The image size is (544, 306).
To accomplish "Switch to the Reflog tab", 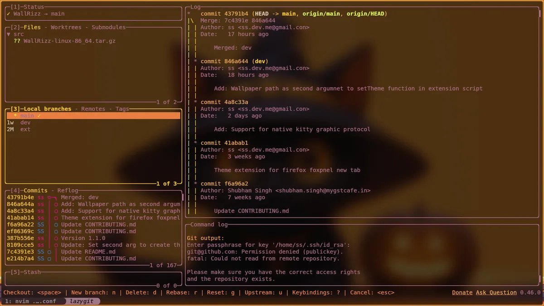I will pyautogui.click(x=68, y=190).
